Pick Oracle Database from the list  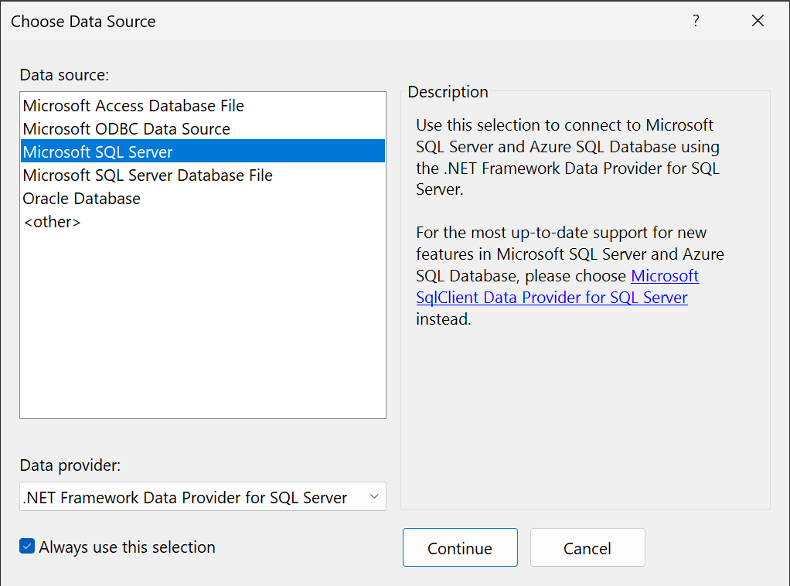pos(81,198)
